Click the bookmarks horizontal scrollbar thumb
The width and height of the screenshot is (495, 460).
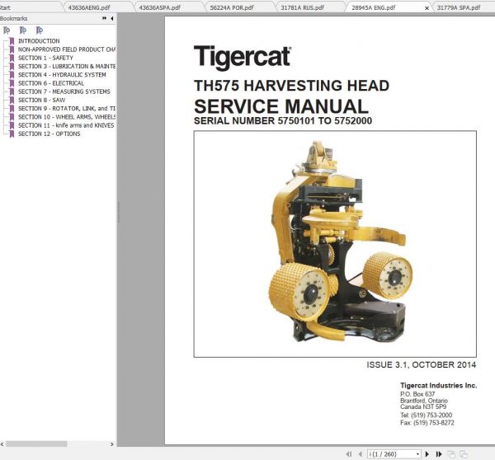pos(36,444)
